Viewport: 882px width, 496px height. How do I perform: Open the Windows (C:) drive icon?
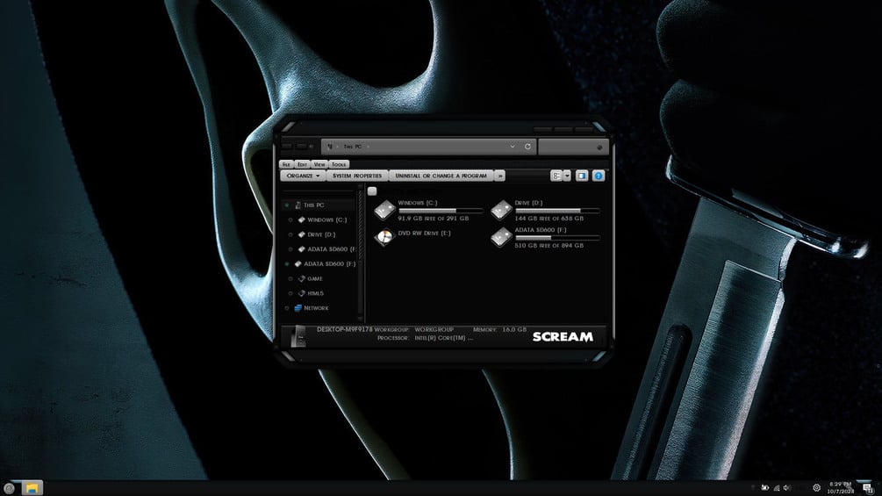[x=384, y=211]
